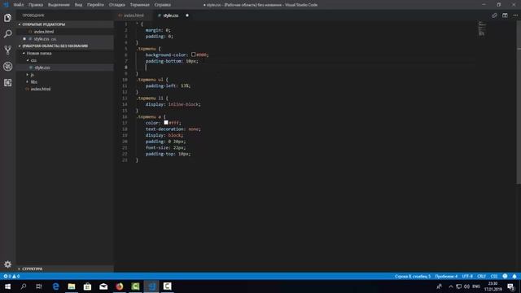Open the Explorer view in activity bar

coord(7,18)
